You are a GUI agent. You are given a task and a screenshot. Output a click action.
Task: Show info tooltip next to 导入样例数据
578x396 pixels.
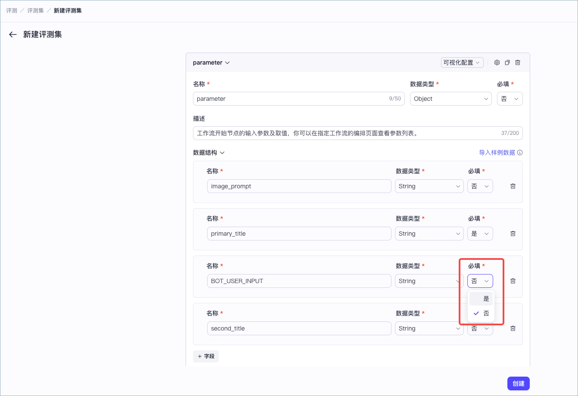point(520,153)
